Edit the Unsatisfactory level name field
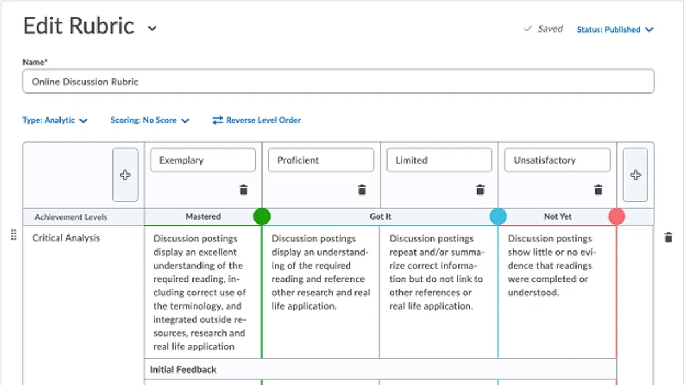 coord(557,160)
